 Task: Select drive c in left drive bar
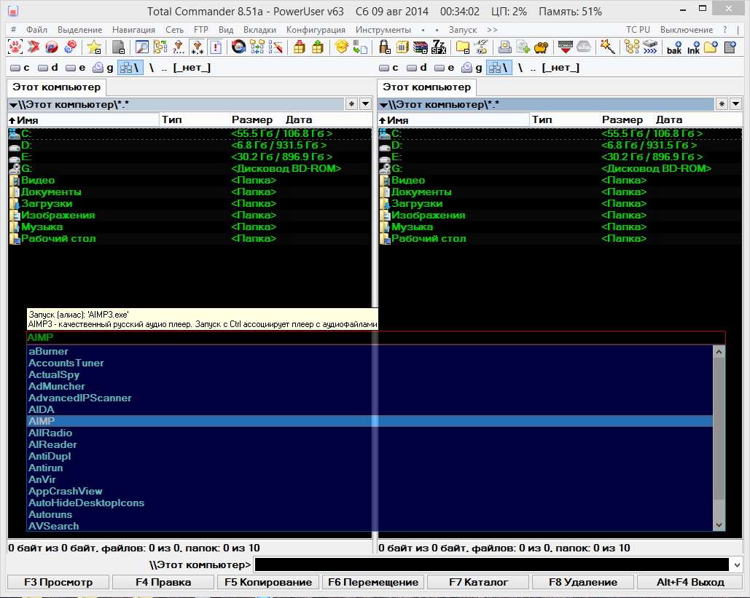pos(20,68)
